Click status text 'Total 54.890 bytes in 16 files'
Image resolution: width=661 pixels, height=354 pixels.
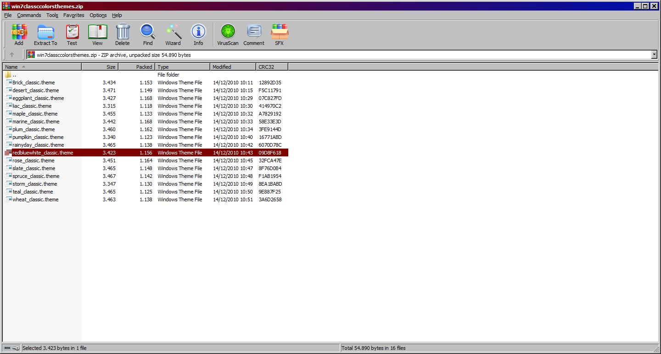click(x=374, y=348)
